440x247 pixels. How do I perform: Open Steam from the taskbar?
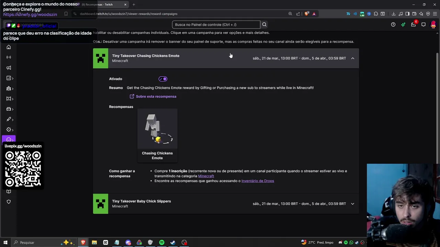[x=173, y=243]
